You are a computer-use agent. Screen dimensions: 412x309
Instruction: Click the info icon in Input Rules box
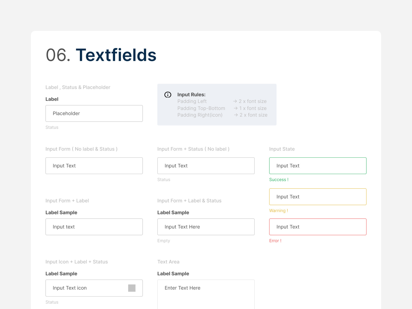(x=168, y=95)
